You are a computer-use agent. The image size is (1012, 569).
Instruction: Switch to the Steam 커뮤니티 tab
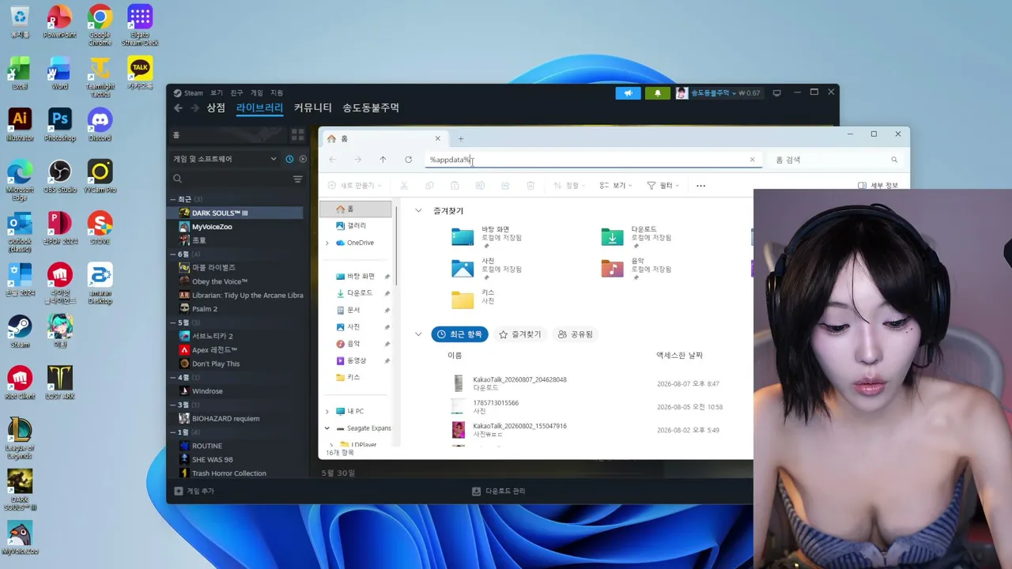click(312, 108)
